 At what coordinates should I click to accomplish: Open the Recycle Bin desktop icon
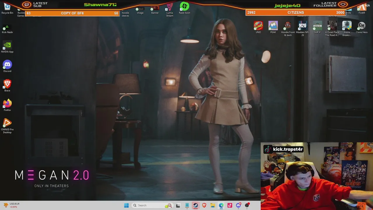click(x=7, y=8)
